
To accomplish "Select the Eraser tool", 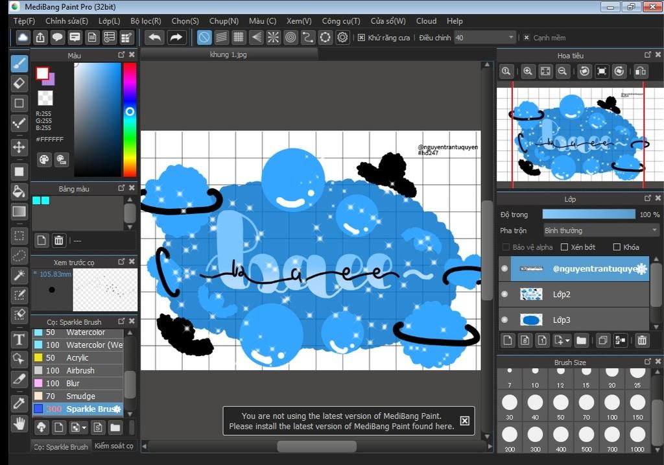I will pos(19,84).
